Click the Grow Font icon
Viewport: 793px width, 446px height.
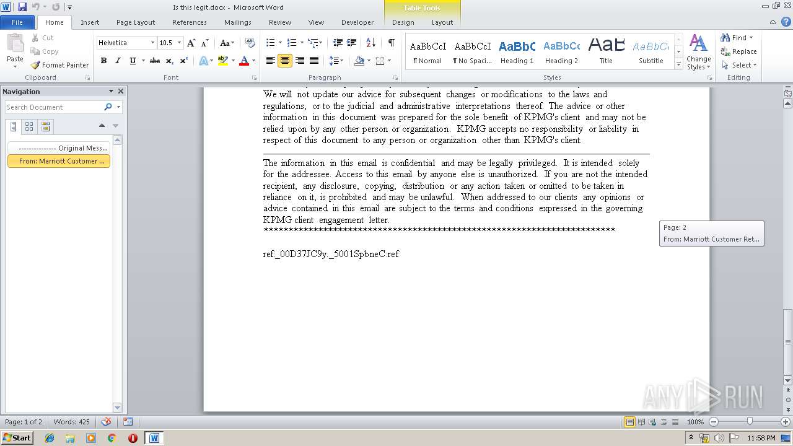click(x=191, y=43)
